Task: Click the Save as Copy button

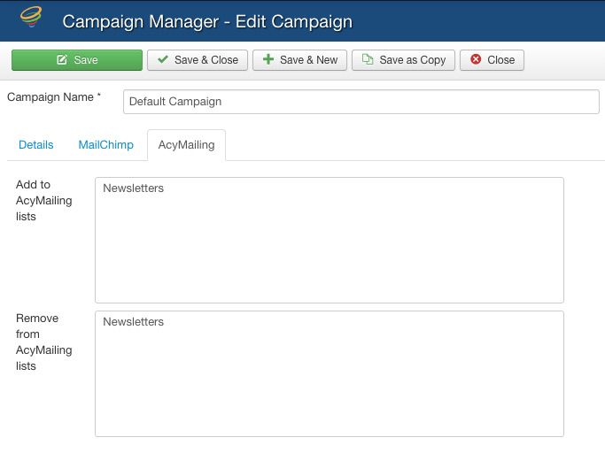Action: pyautogui.click(x=403, y=60)
